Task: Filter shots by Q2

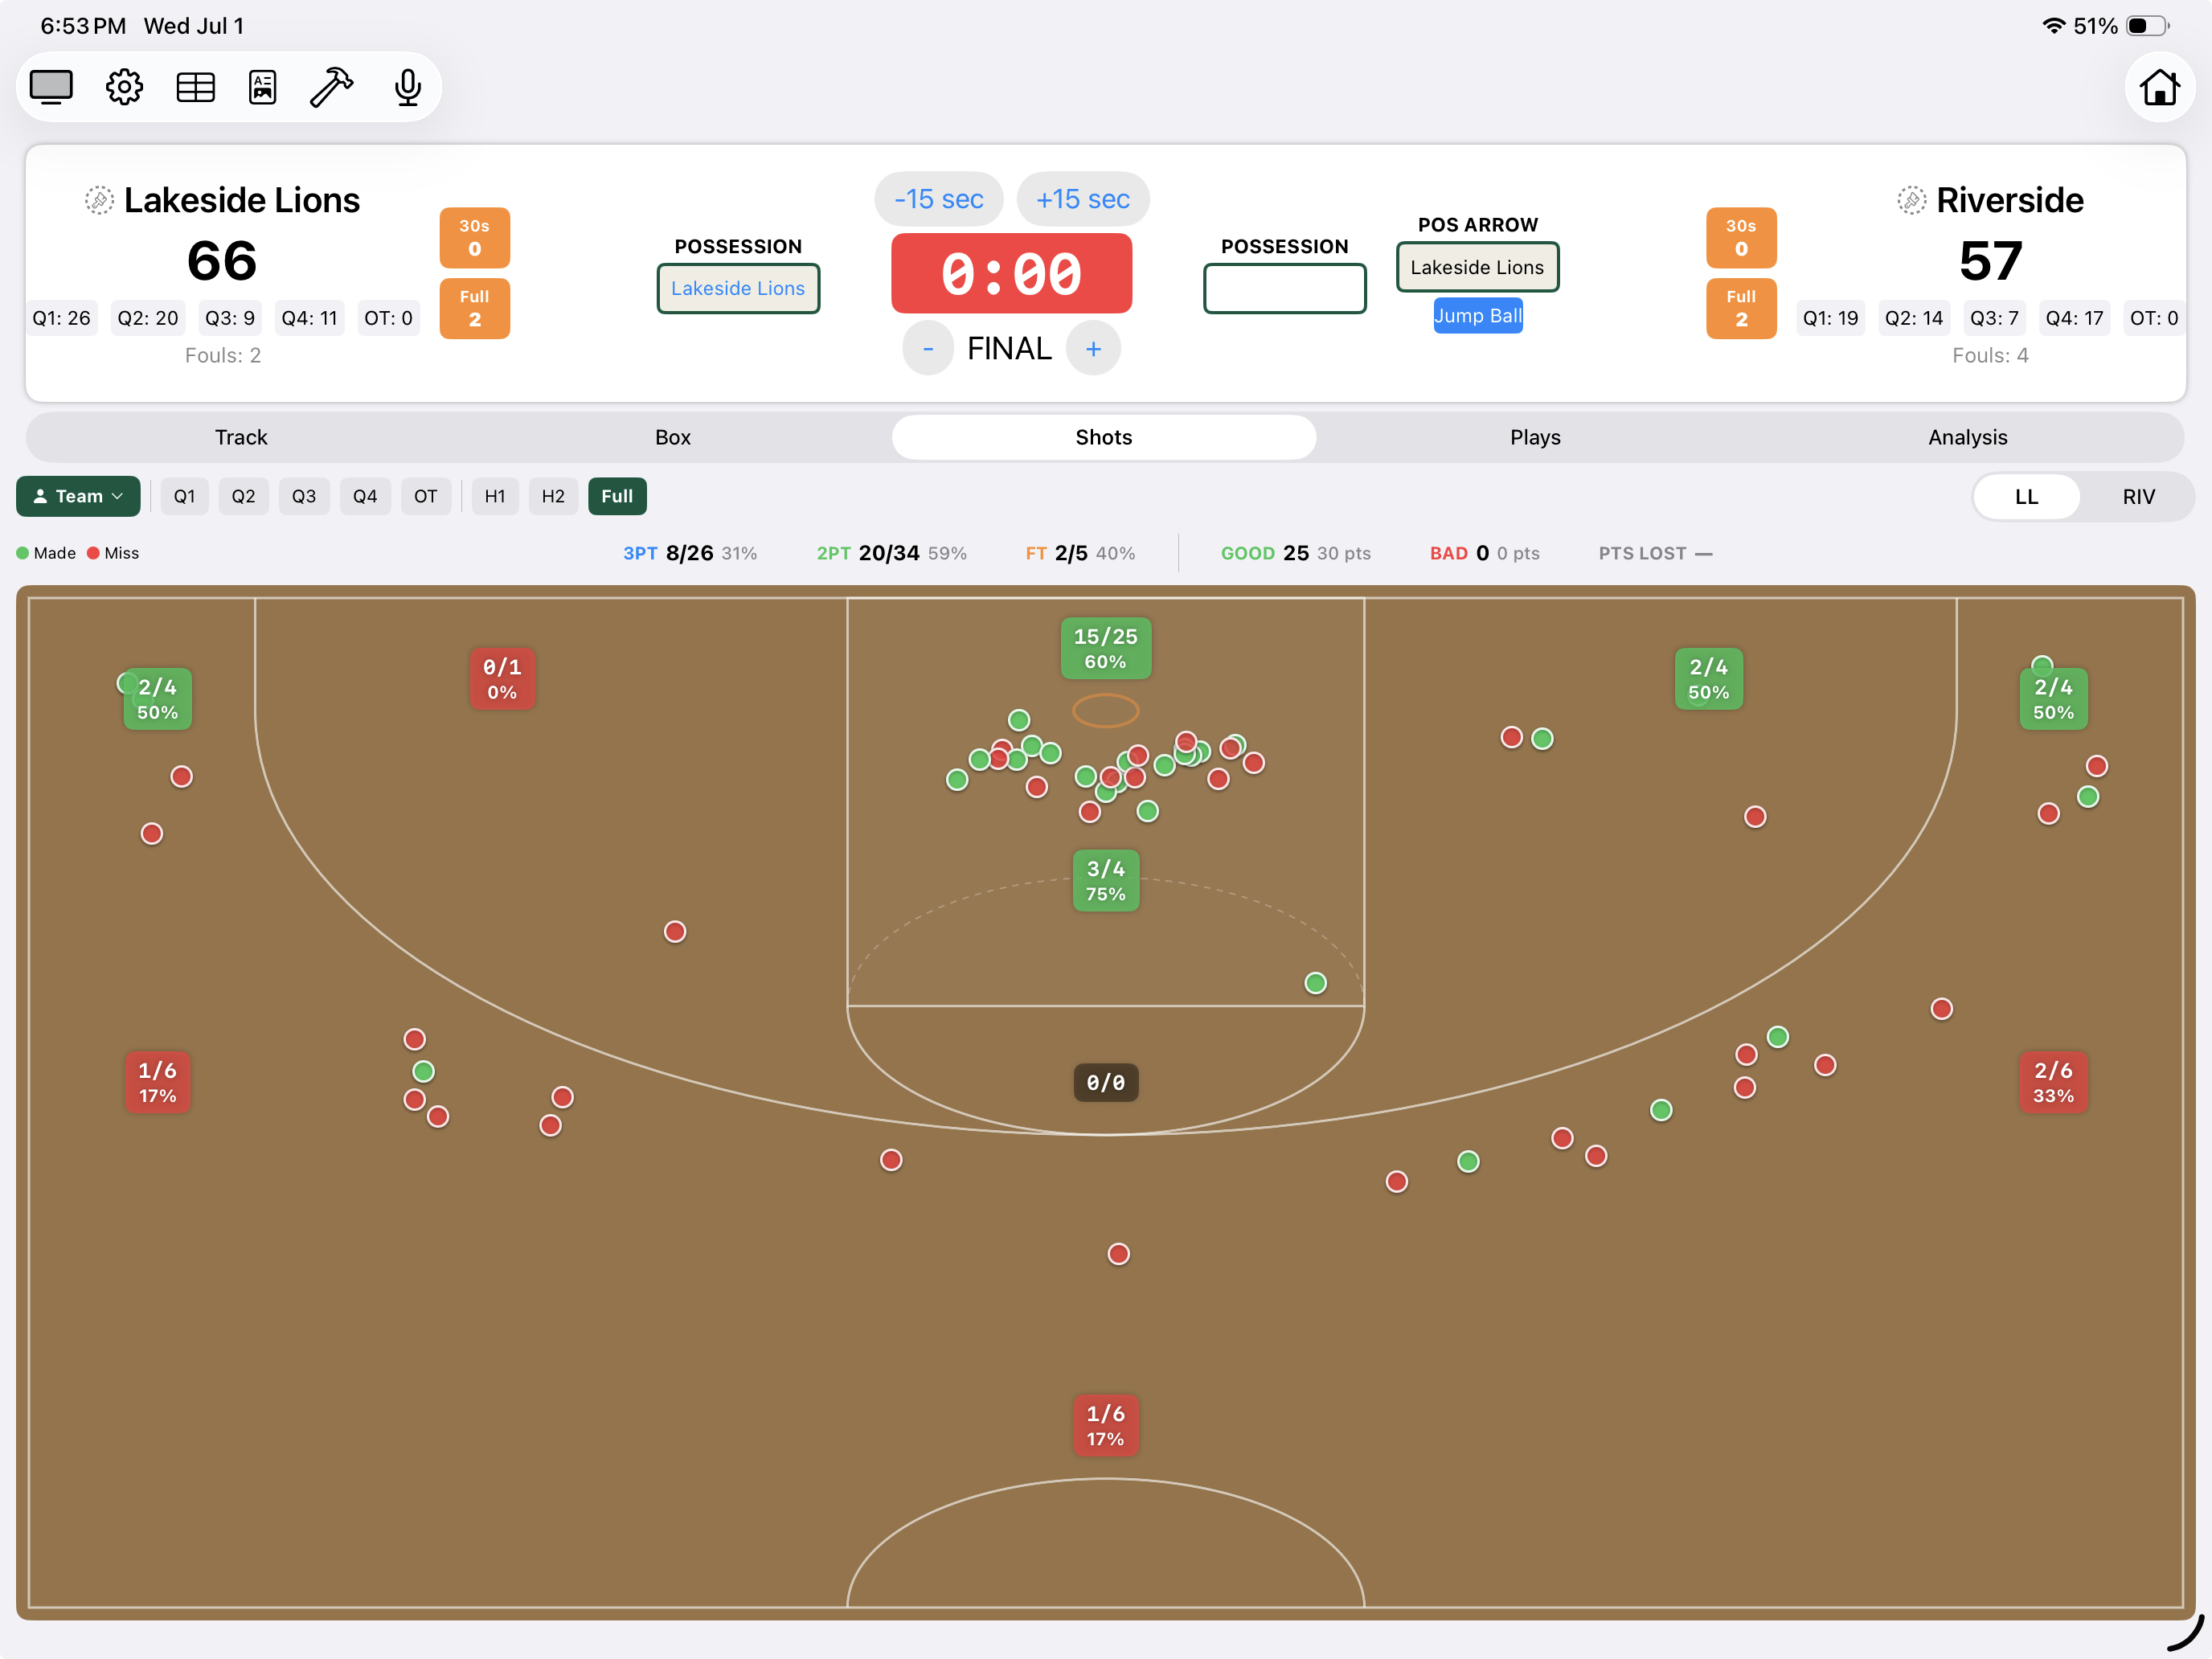Action: [243, 496]
